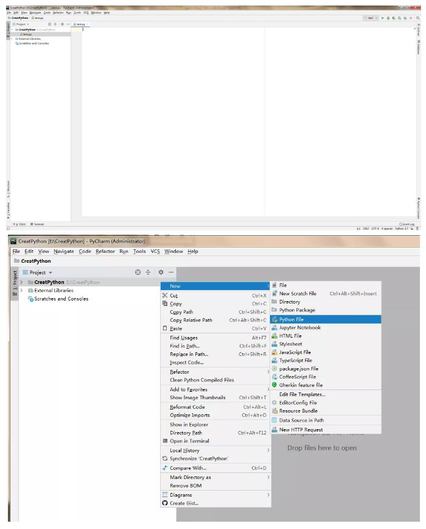This screenshot has width=426, height=529.
Task: Open the Navigate menu in menu bar
Action: tap(64, 251)
